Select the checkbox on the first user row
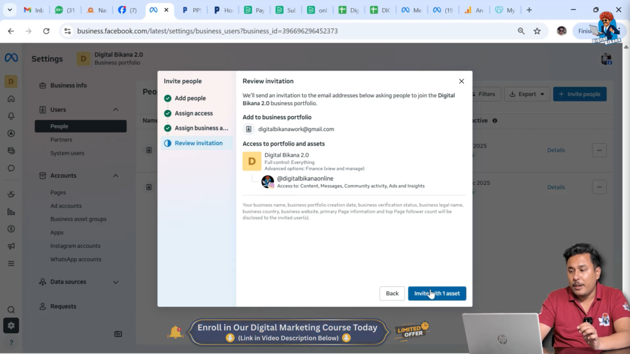The height and width of the screenshot is (354, 630). coord(149,150)
